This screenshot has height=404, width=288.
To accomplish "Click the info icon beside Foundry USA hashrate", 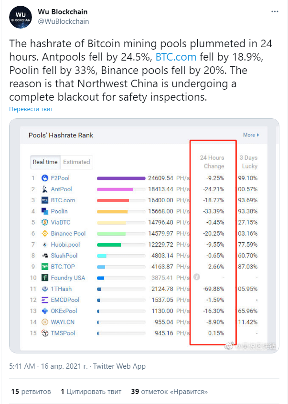I will (197, 277).
